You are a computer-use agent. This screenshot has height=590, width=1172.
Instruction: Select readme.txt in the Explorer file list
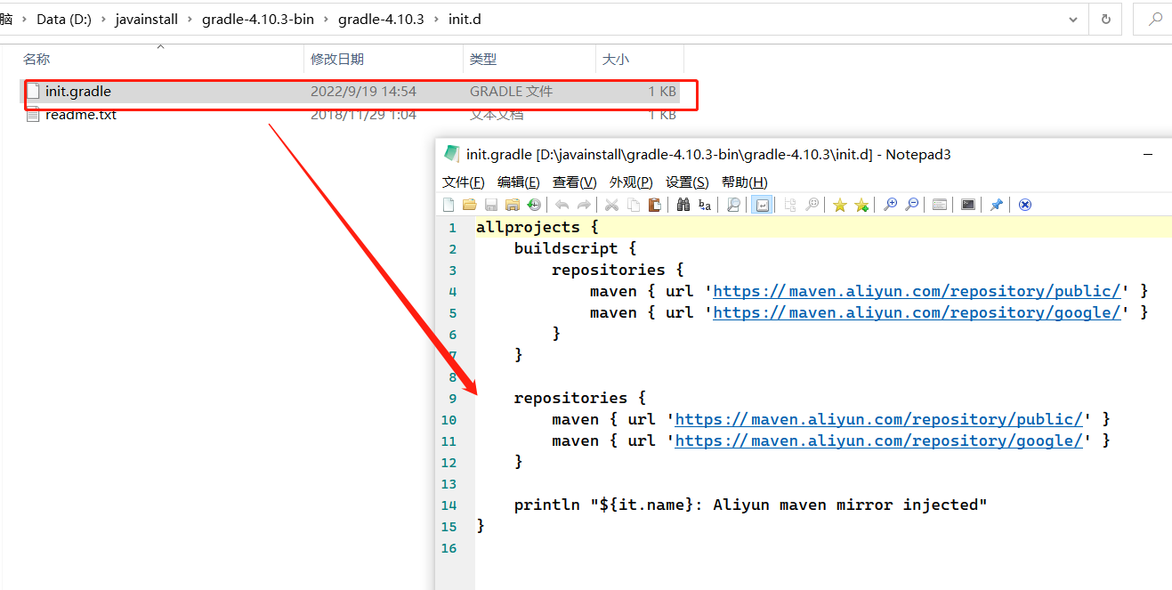(351, 115)
